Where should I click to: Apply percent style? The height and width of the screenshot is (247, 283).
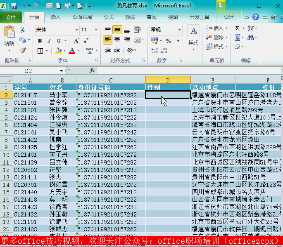tap(168, 41)
